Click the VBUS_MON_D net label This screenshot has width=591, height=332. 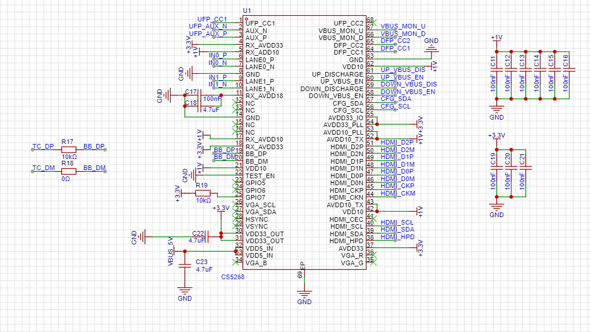click(403, 34)
